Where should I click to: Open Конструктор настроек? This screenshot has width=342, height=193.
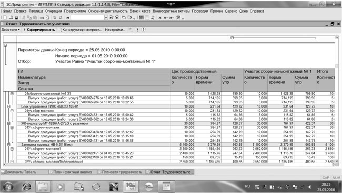[81, 30]
